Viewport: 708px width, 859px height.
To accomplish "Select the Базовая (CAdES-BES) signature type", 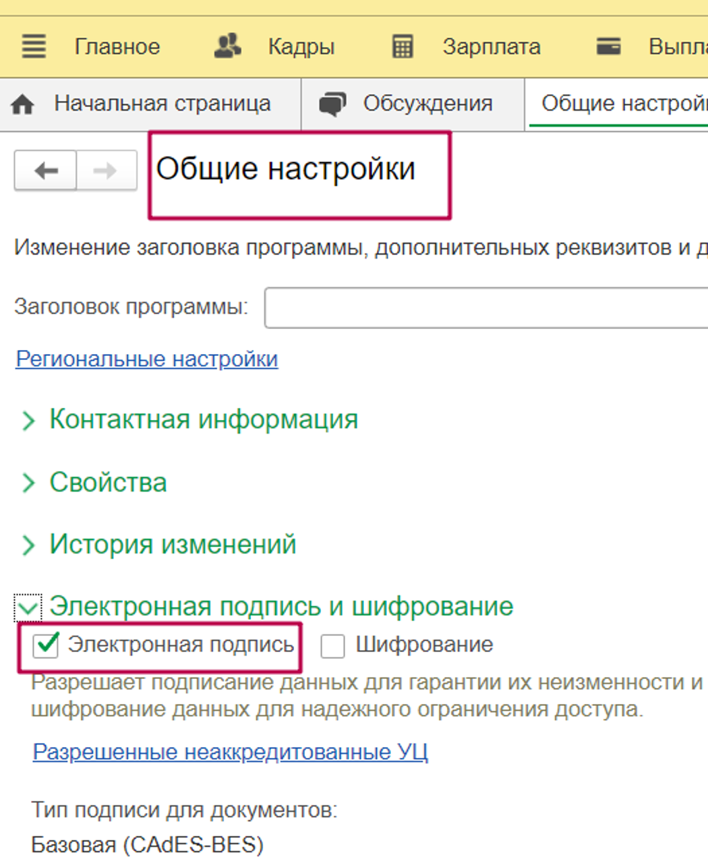I will pyautogui.click(x=147, y=844).
